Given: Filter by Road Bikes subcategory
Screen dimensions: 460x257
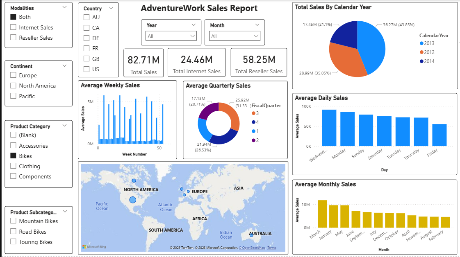Looking at the screenshot, I should pyautogui.click(x=13, y=232).
